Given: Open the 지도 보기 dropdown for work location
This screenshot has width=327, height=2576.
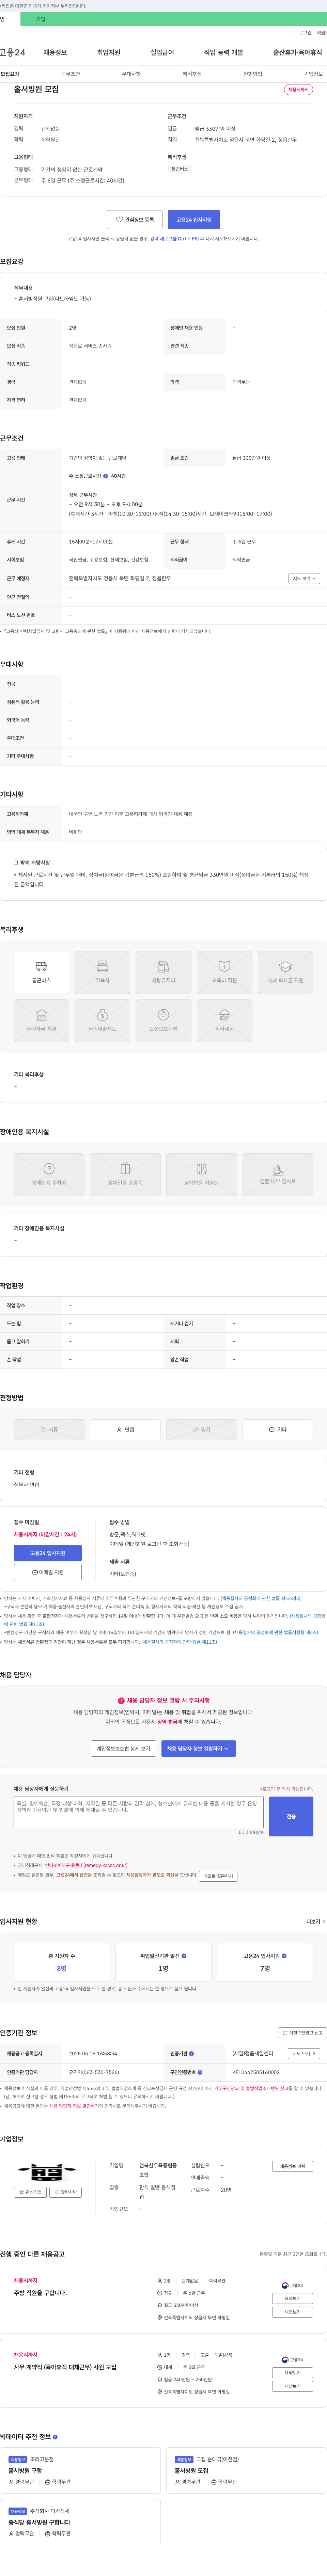Looking at the screenshot, I should coord(304,578).
